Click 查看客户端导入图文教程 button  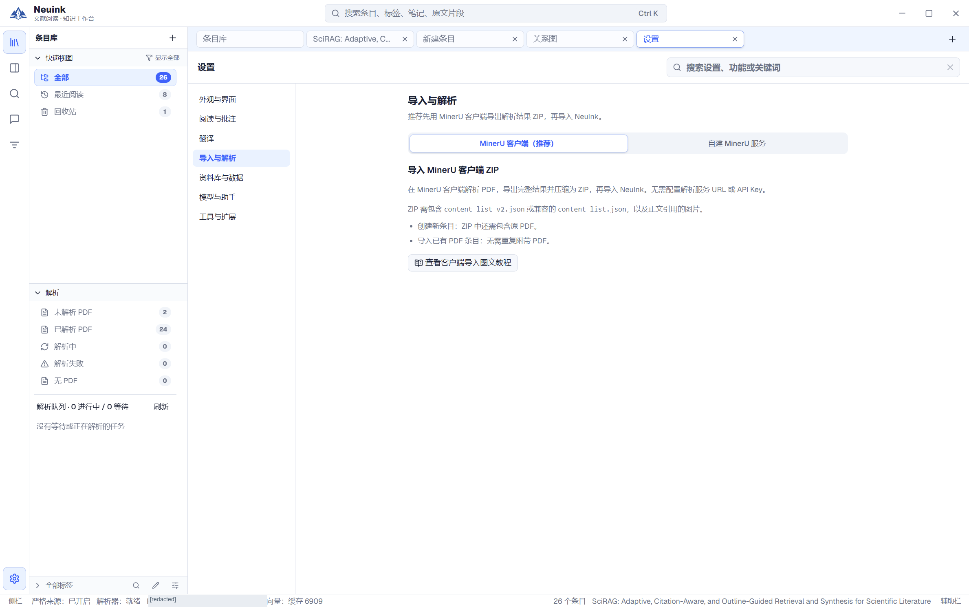462,263
